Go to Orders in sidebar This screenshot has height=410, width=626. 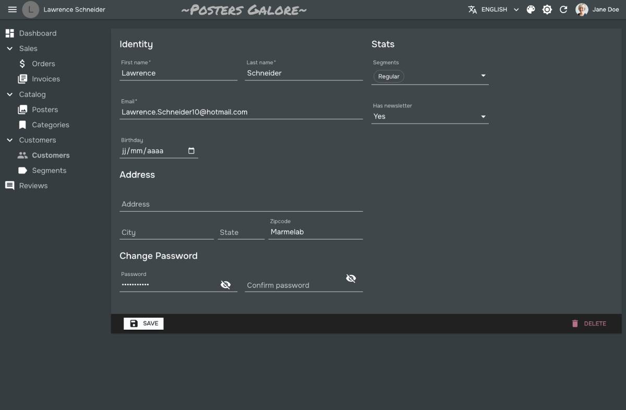pyautogui.click(x=43, y=64)
